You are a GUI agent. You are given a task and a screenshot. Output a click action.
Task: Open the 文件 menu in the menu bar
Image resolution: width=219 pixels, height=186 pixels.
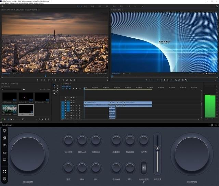click(3, 3)
